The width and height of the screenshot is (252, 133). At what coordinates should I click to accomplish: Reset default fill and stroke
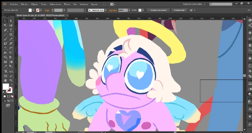tap(4, 92)
